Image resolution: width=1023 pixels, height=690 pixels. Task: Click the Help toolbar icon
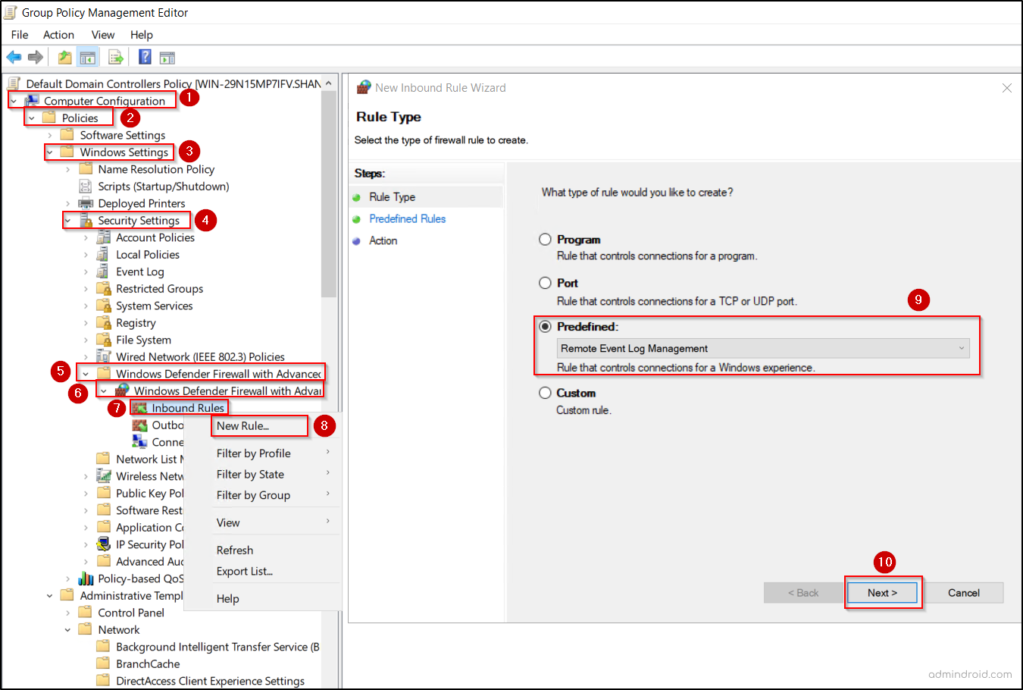click(x=144, y=57)
